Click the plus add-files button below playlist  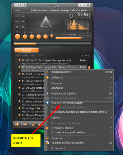tap(17, 124)
